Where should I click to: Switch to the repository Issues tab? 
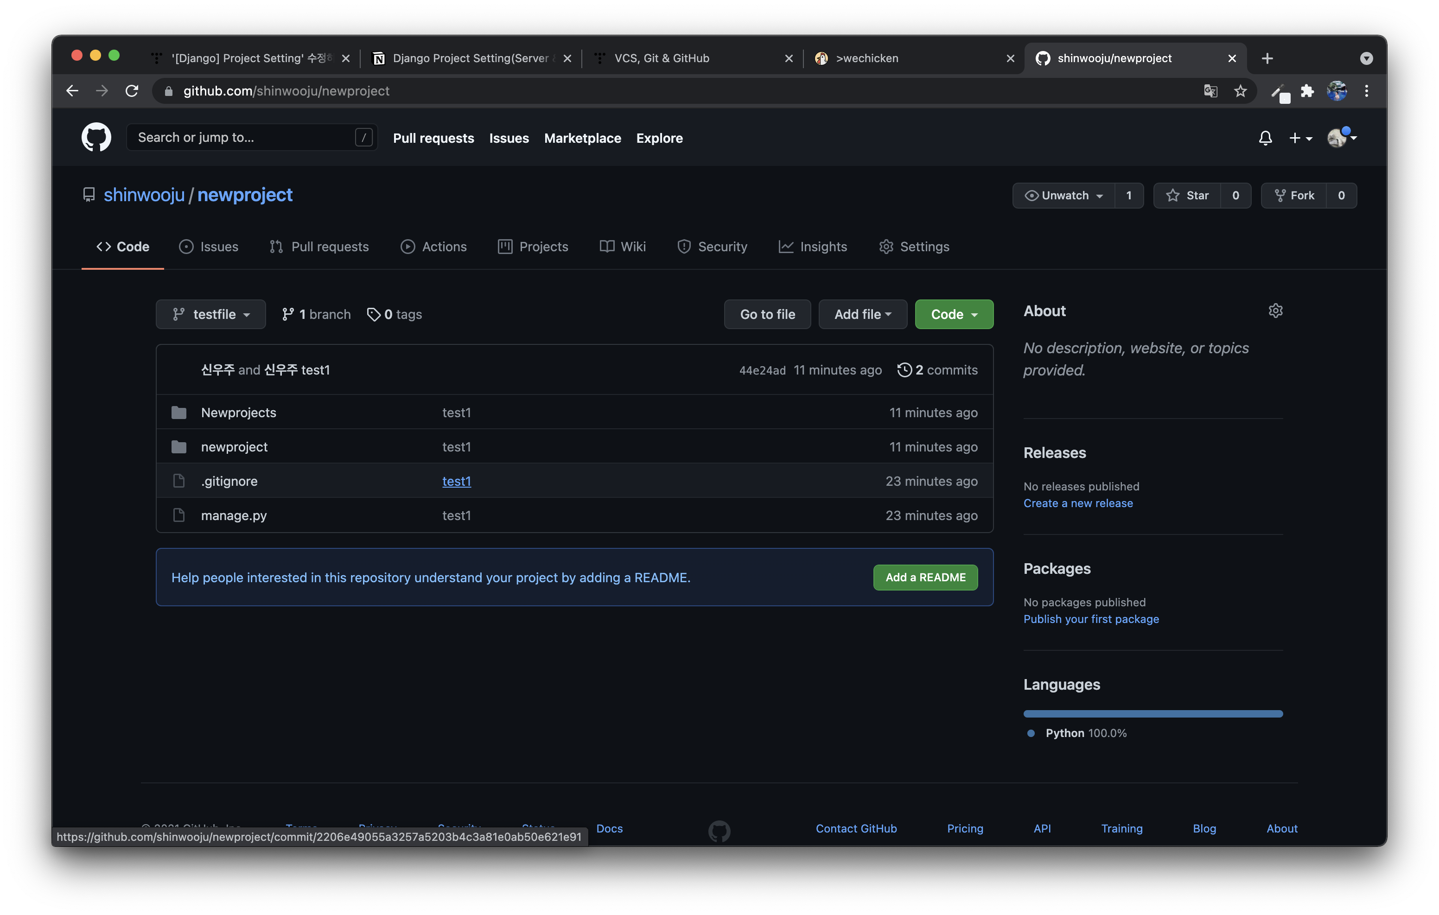(x=209, y=247)
